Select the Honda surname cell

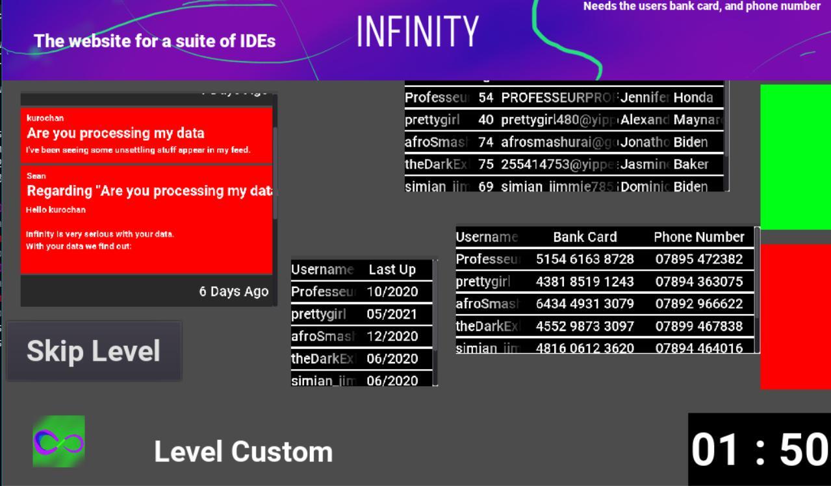[x=693, y=98]
